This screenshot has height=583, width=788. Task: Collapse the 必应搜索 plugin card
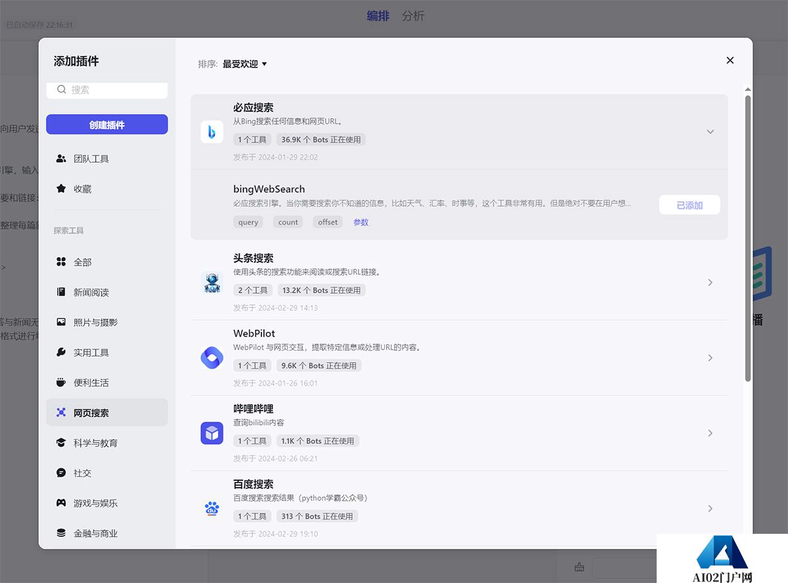710,132
